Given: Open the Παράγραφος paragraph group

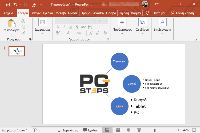Looking at the screenshot, I should 122,26.
